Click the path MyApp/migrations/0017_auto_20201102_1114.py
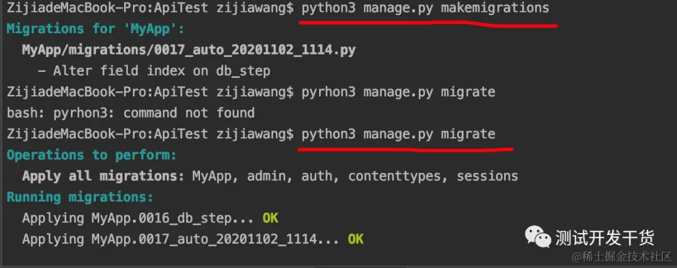The image size is (677, 268). click(189, 50)
